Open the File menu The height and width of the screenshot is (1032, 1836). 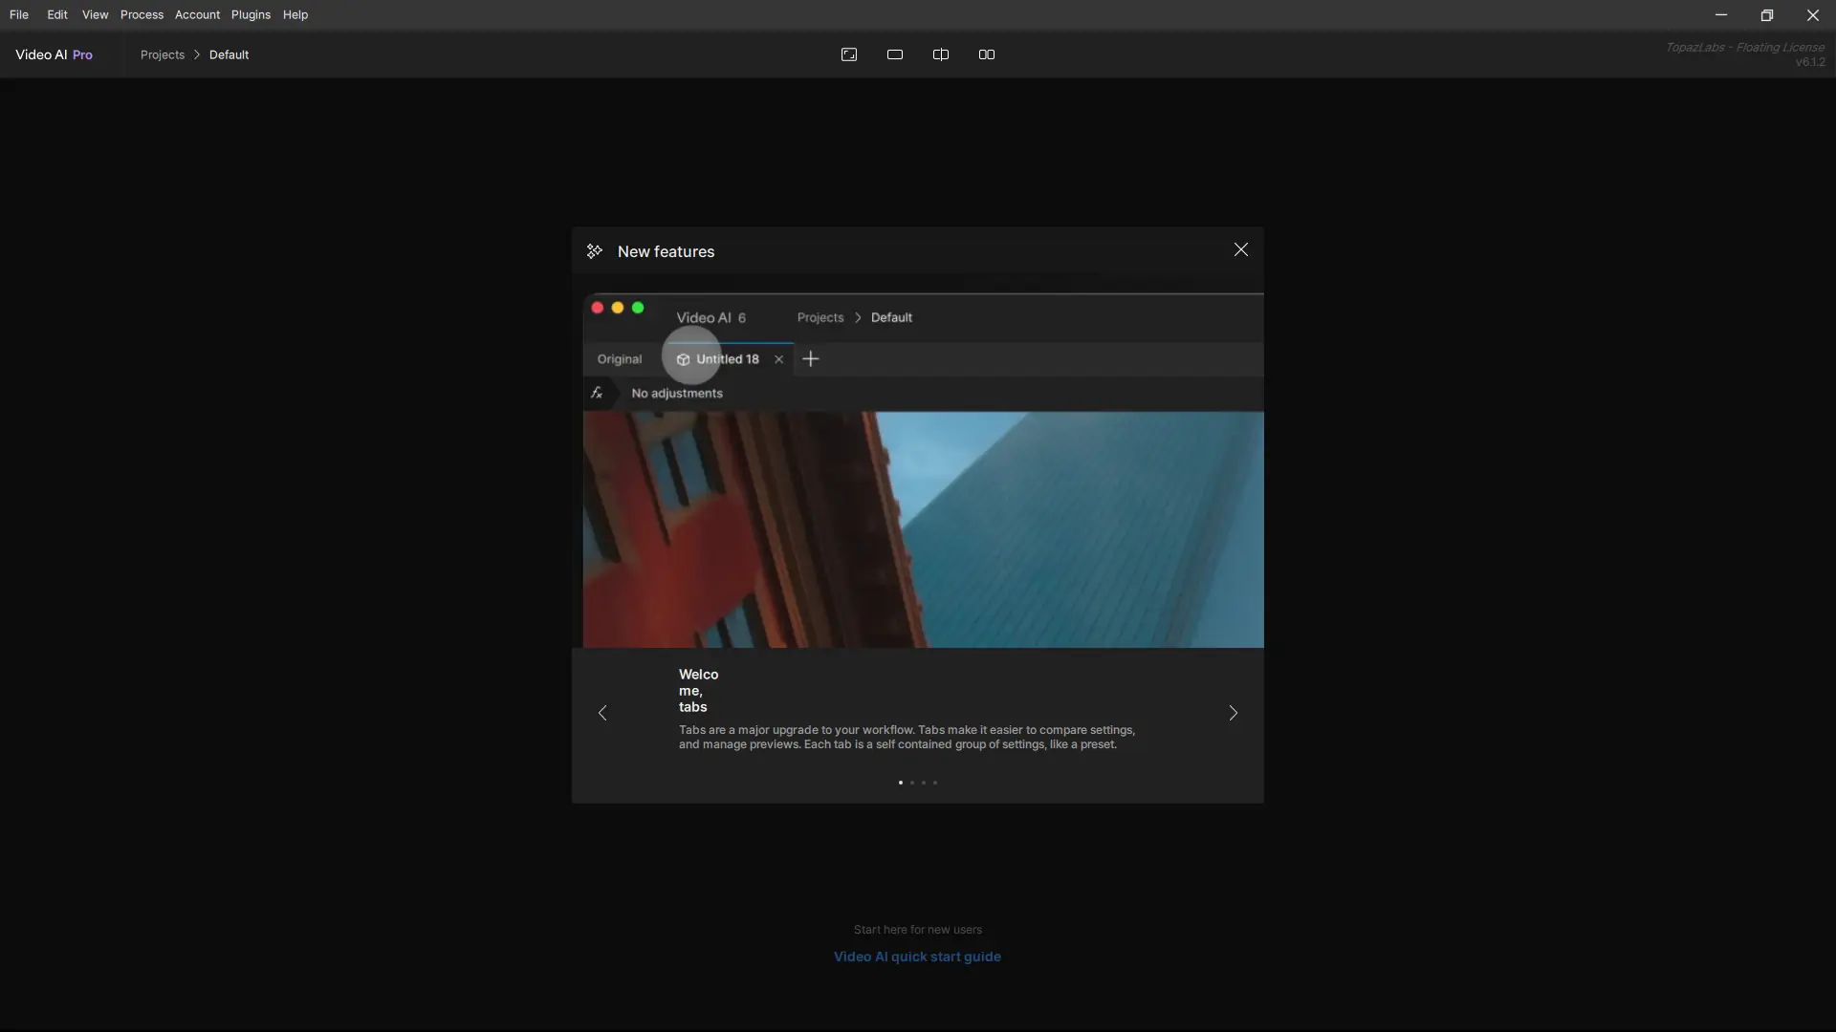(19, 14)
